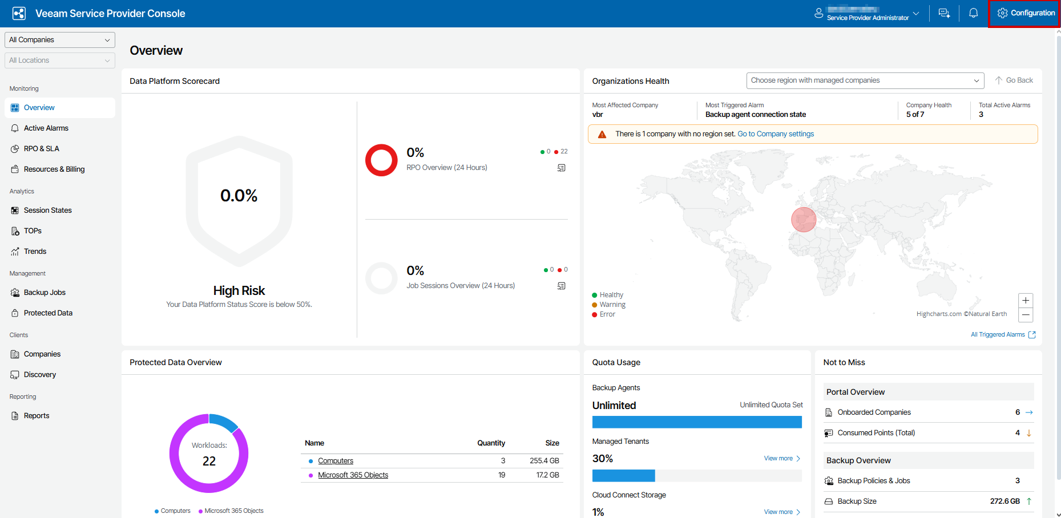Image resolution: width=1061 pixels, height=518 pixels.
Task: Open the region selection dropdown
Action: click(x=865, y=80)
